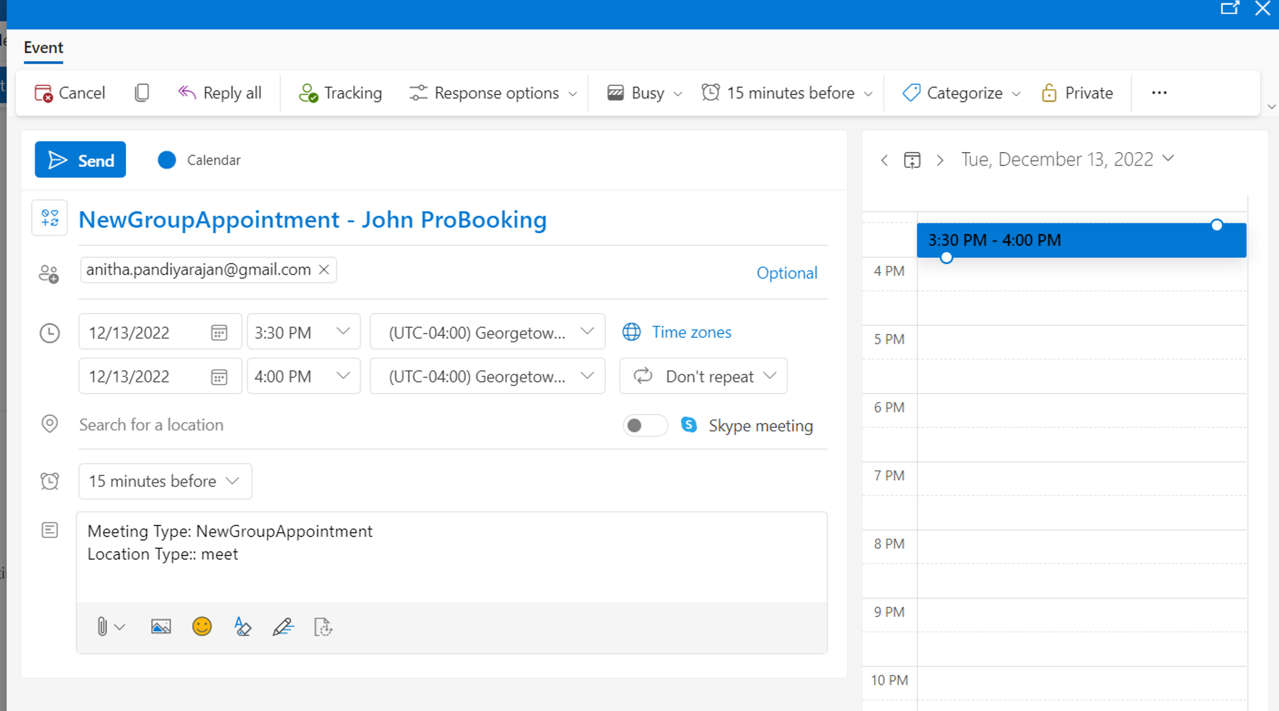
Task: Toggle the Skype meeting switch
Action: tap(645, 425)
